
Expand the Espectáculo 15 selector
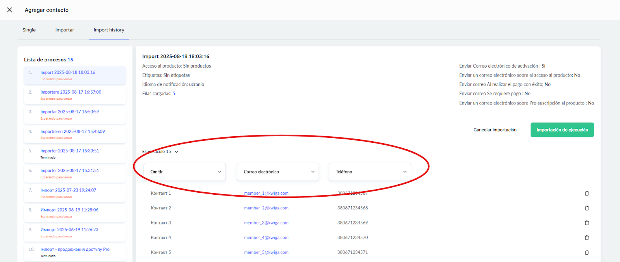click(x=160, y=152)
